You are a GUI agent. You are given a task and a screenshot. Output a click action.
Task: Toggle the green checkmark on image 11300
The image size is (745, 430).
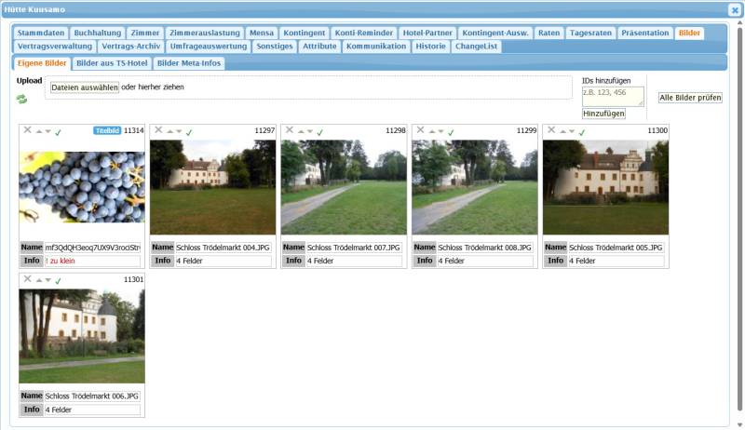582,132
